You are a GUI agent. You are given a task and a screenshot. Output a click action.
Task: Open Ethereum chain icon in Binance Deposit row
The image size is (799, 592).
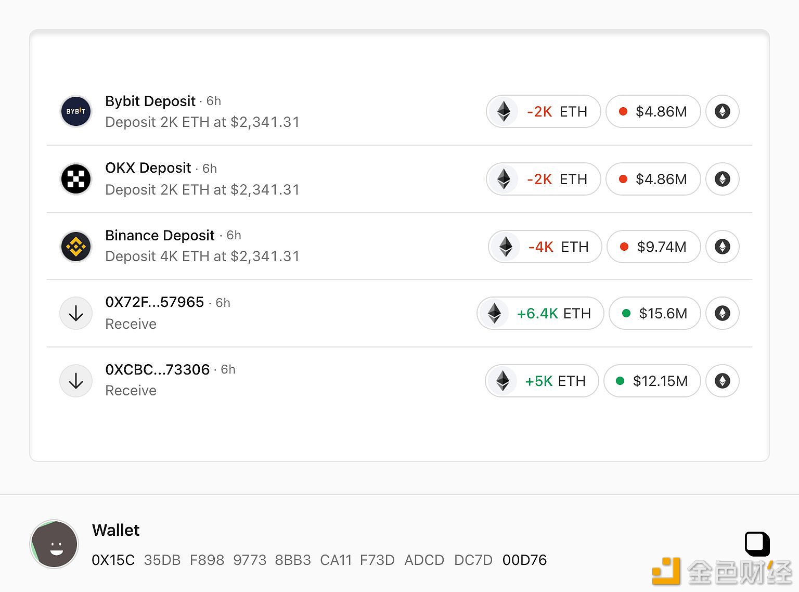coord(723,247)
